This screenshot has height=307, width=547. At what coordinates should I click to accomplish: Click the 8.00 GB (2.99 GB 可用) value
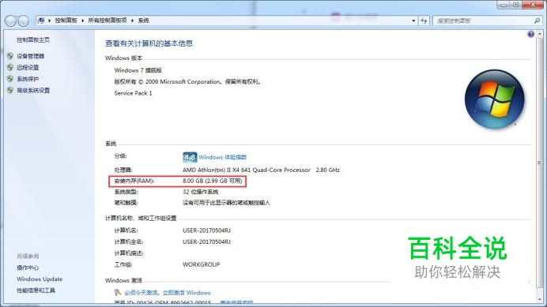[x=212, y=181]
